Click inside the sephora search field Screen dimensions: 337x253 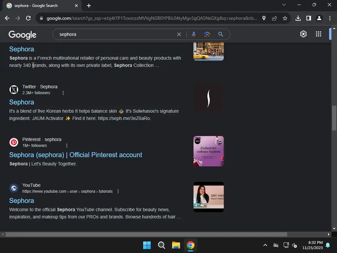tap(116, 34)
